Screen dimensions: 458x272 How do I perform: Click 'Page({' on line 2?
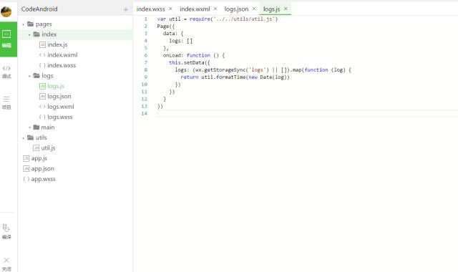165,26
